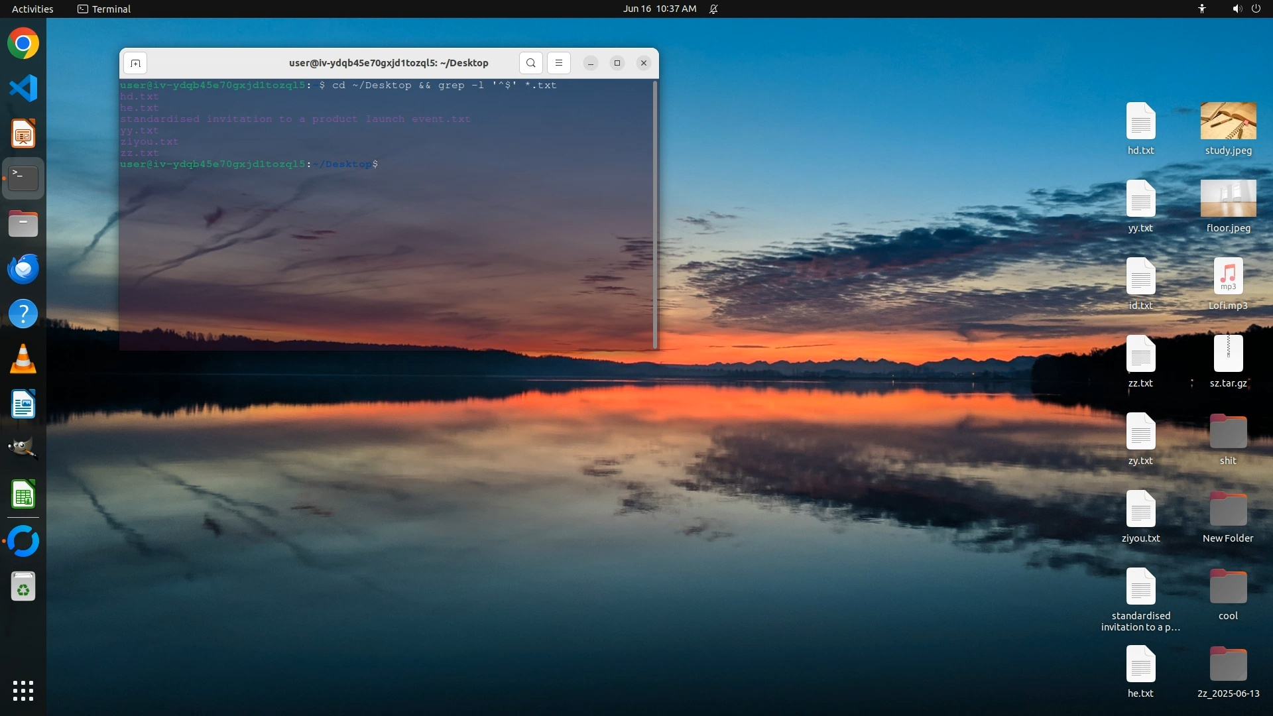Image resolution: width=1273 pixels, height=716 pixels.
Task: Open LibreOffice Impress in dock
Action: (23, 134)
